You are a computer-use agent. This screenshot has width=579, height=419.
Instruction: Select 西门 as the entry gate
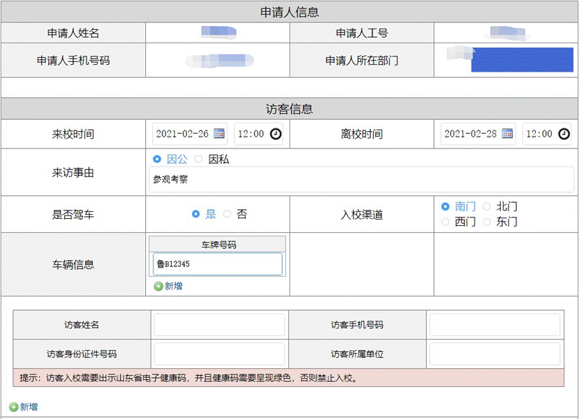coord(446,222)
